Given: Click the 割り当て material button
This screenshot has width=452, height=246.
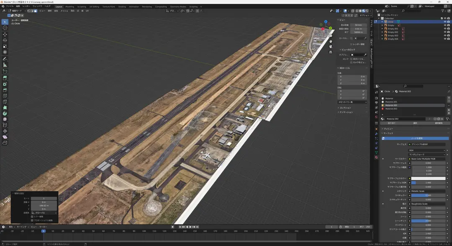Looking at the screenshot, I should 391,123.
